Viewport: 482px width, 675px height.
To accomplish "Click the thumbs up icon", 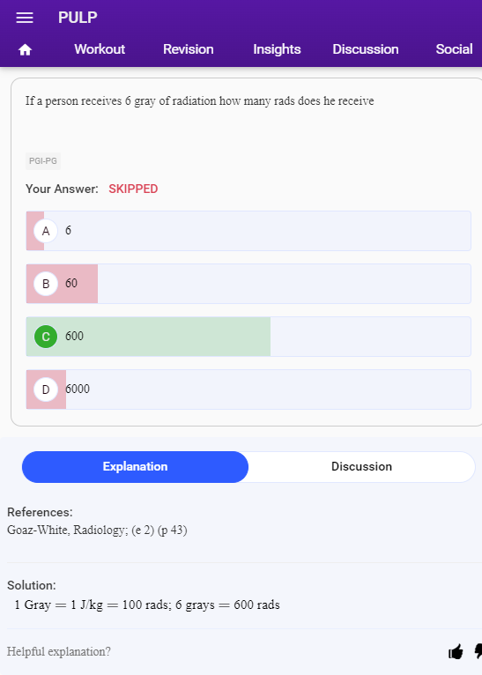I will [456, 652].
